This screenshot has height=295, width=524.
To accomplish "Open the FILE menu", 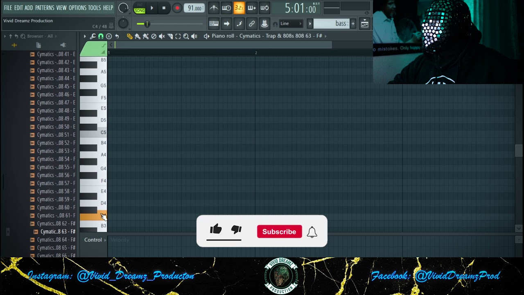I will pos(8,8).
